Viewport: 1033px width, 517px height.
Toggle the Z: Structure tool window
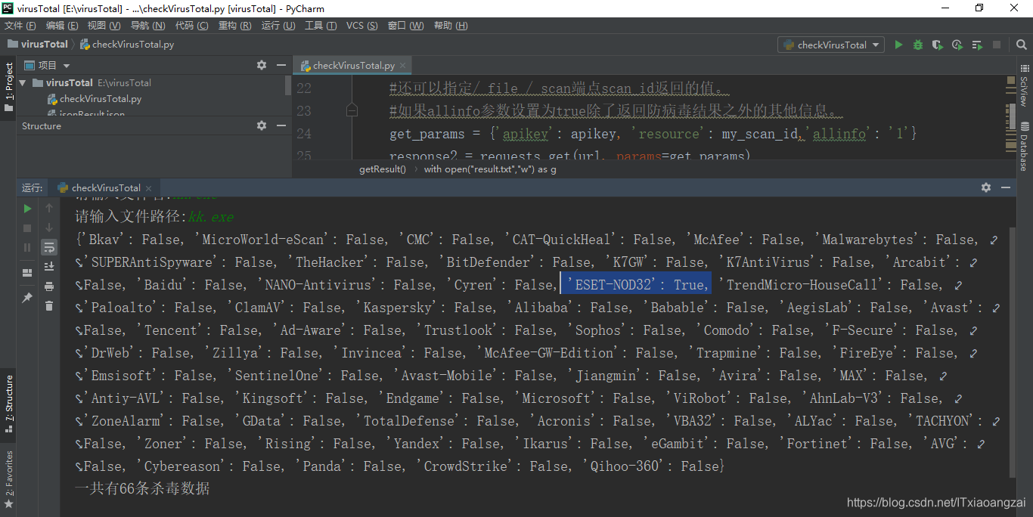8,403
